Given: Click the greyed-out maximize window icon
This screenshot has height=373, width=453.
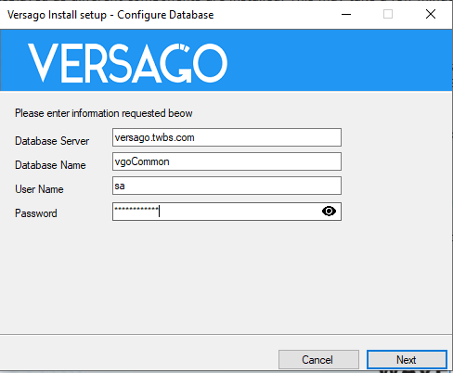Looking at the screenshot, I should 388,14.
